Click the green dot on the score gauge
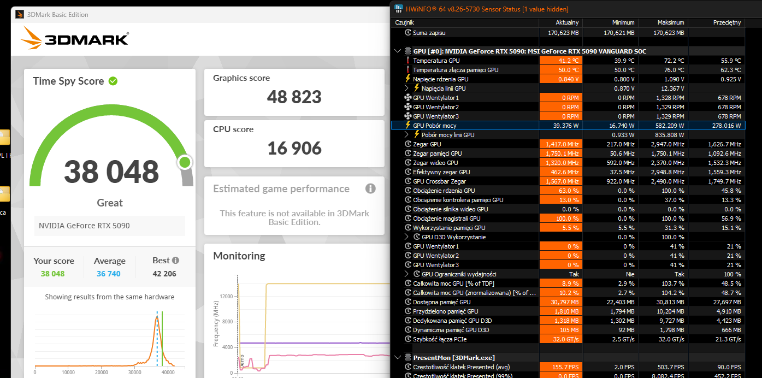Image resolution: width=762 pixels, height=378 pixels. pyautogui.click(x=185, y=162)
